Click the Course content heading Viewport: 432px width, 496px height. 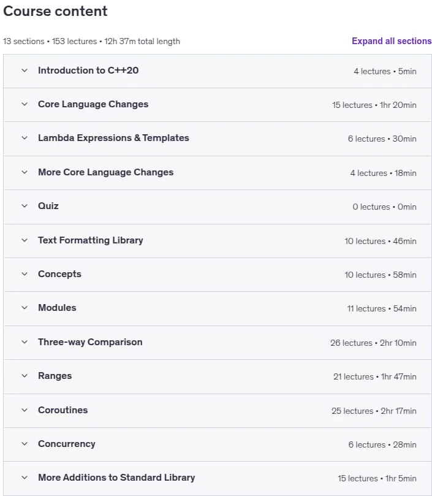55,11
